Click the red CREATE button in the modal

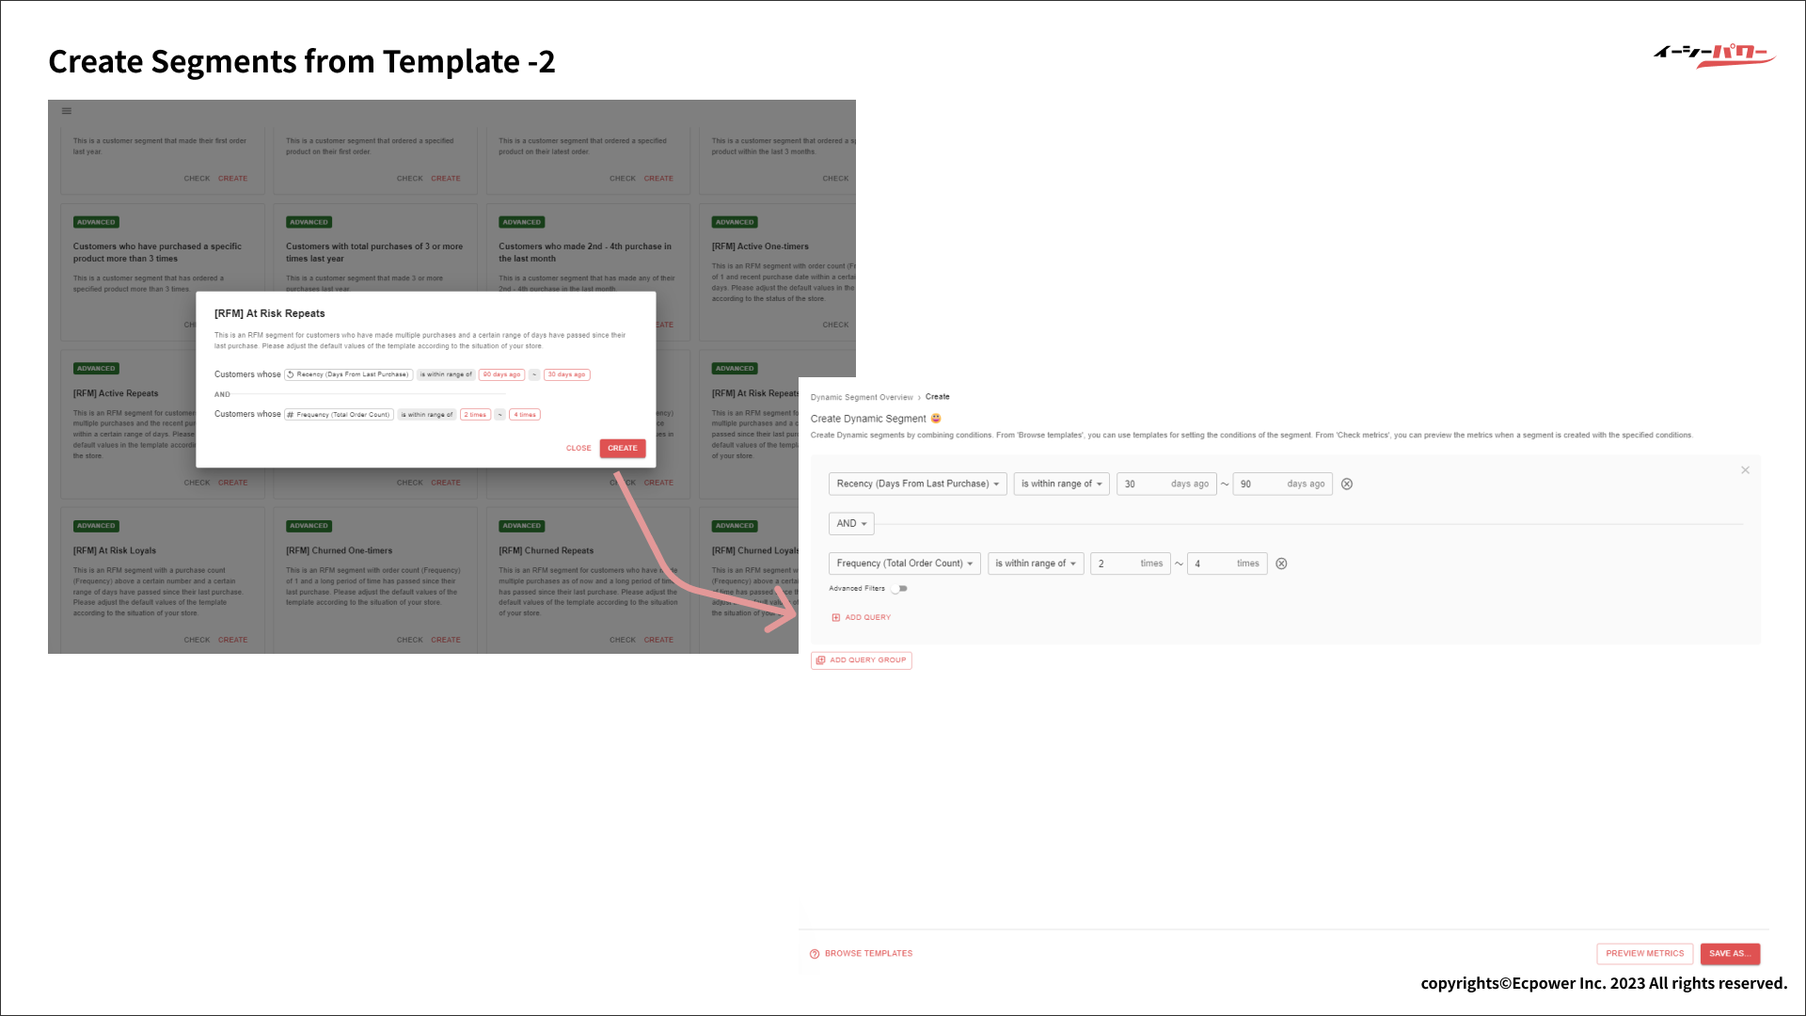tap(623, 449)
